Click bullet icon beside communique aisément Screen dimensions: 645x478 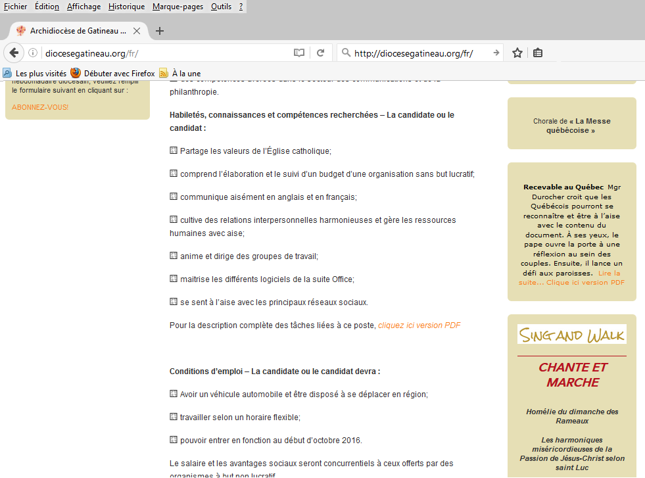click(x=174, y=196)
